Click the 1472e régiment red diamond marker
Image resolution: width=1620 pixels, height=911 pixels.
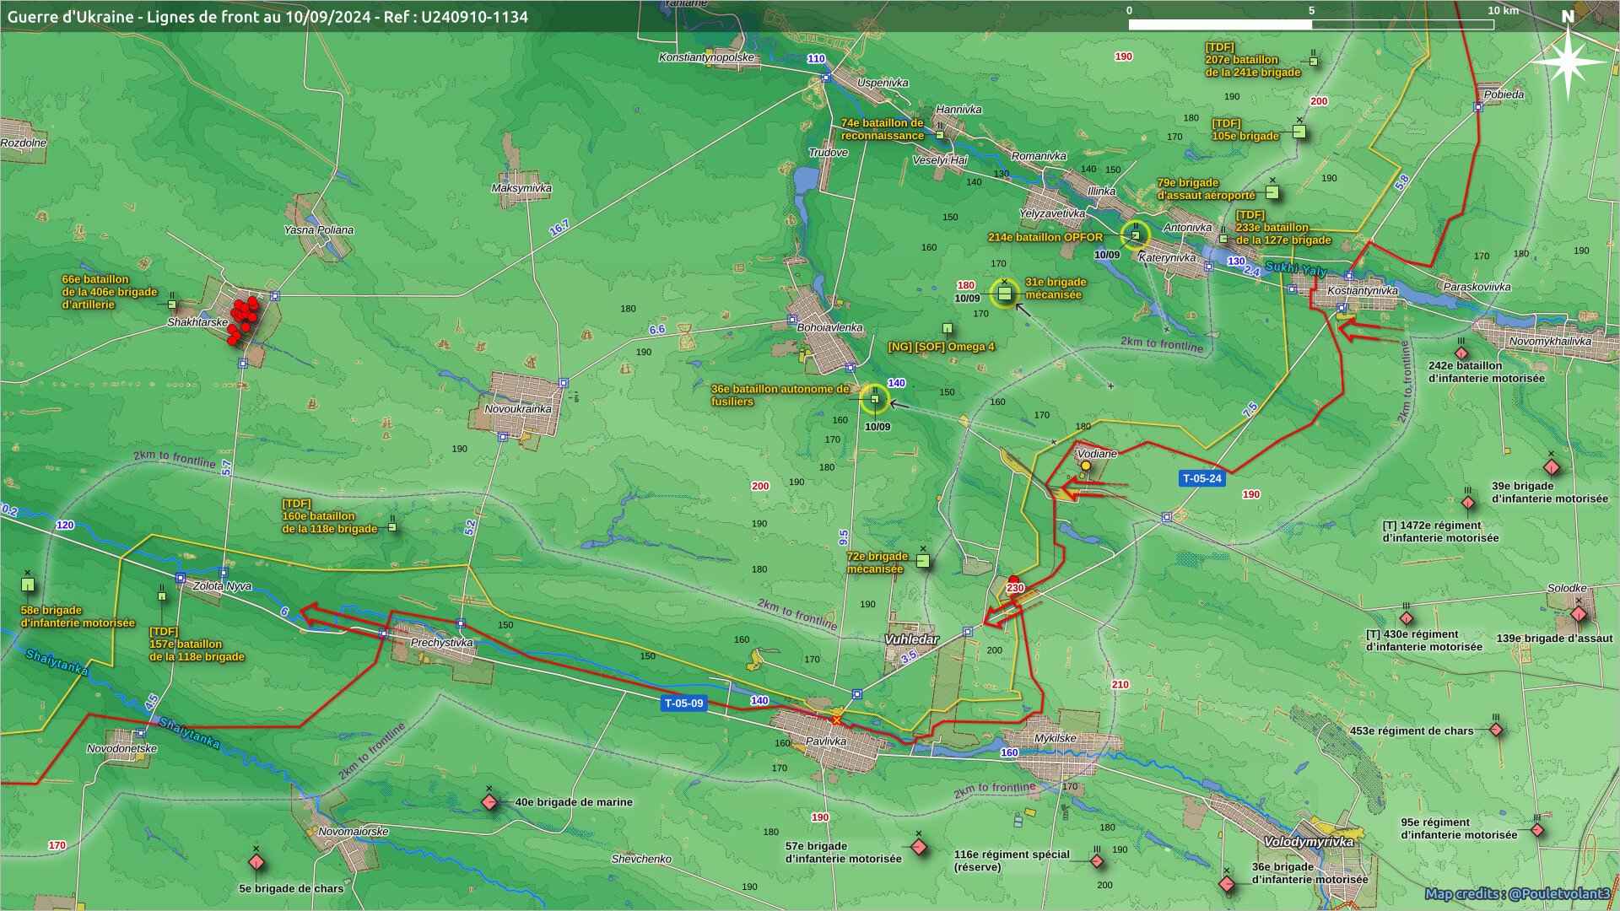tap(1468, 503)
